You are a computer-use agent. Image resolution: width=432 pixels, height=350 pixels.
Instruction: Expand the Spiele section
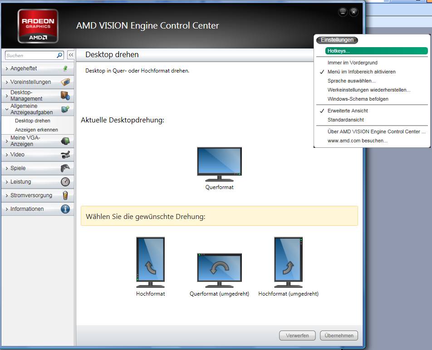pos(38,168)
